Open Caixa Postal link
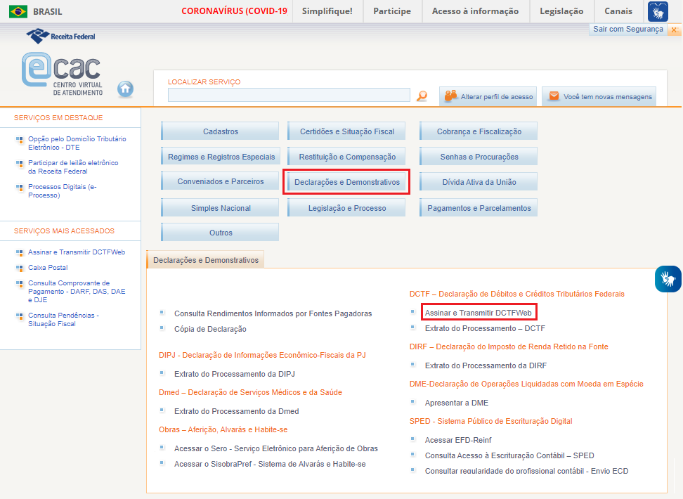 pyautogui.click(x=48, y=267)
